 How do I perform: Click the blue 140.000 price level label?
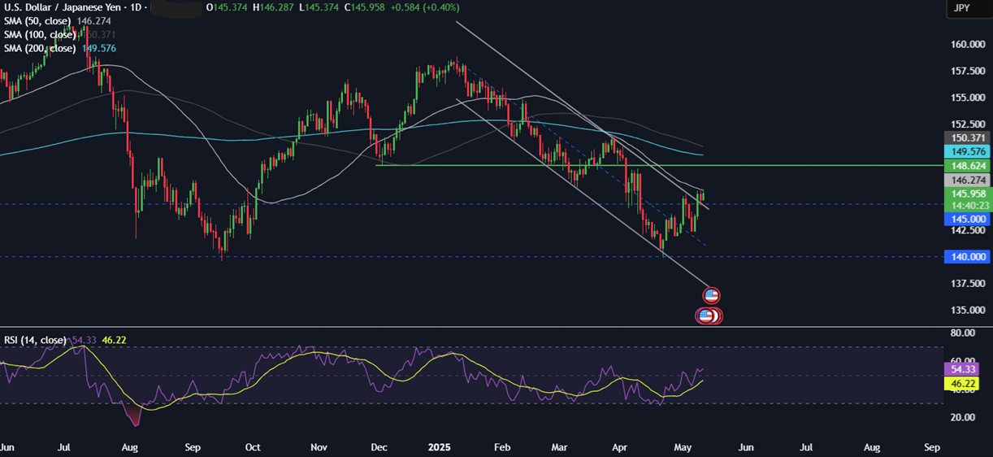click(x=966, y=257)
